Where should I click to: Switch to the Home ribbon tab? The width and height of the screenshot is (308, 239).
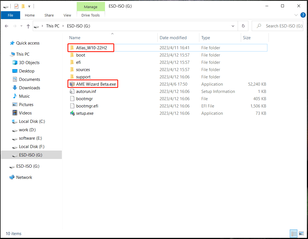coord(30,15)
